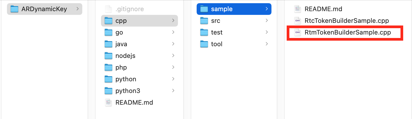Select the php folder icon
This screenshot has width=412, height=119.
tap(108, 67)
